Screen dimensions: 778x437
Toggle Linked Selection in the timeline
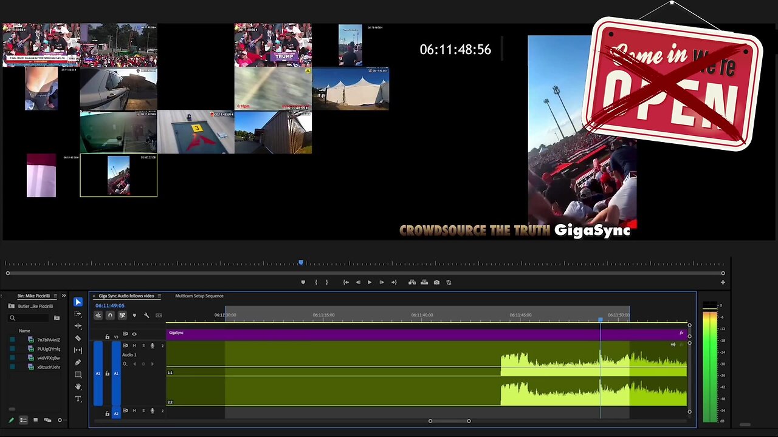click(x=122, y=315)
